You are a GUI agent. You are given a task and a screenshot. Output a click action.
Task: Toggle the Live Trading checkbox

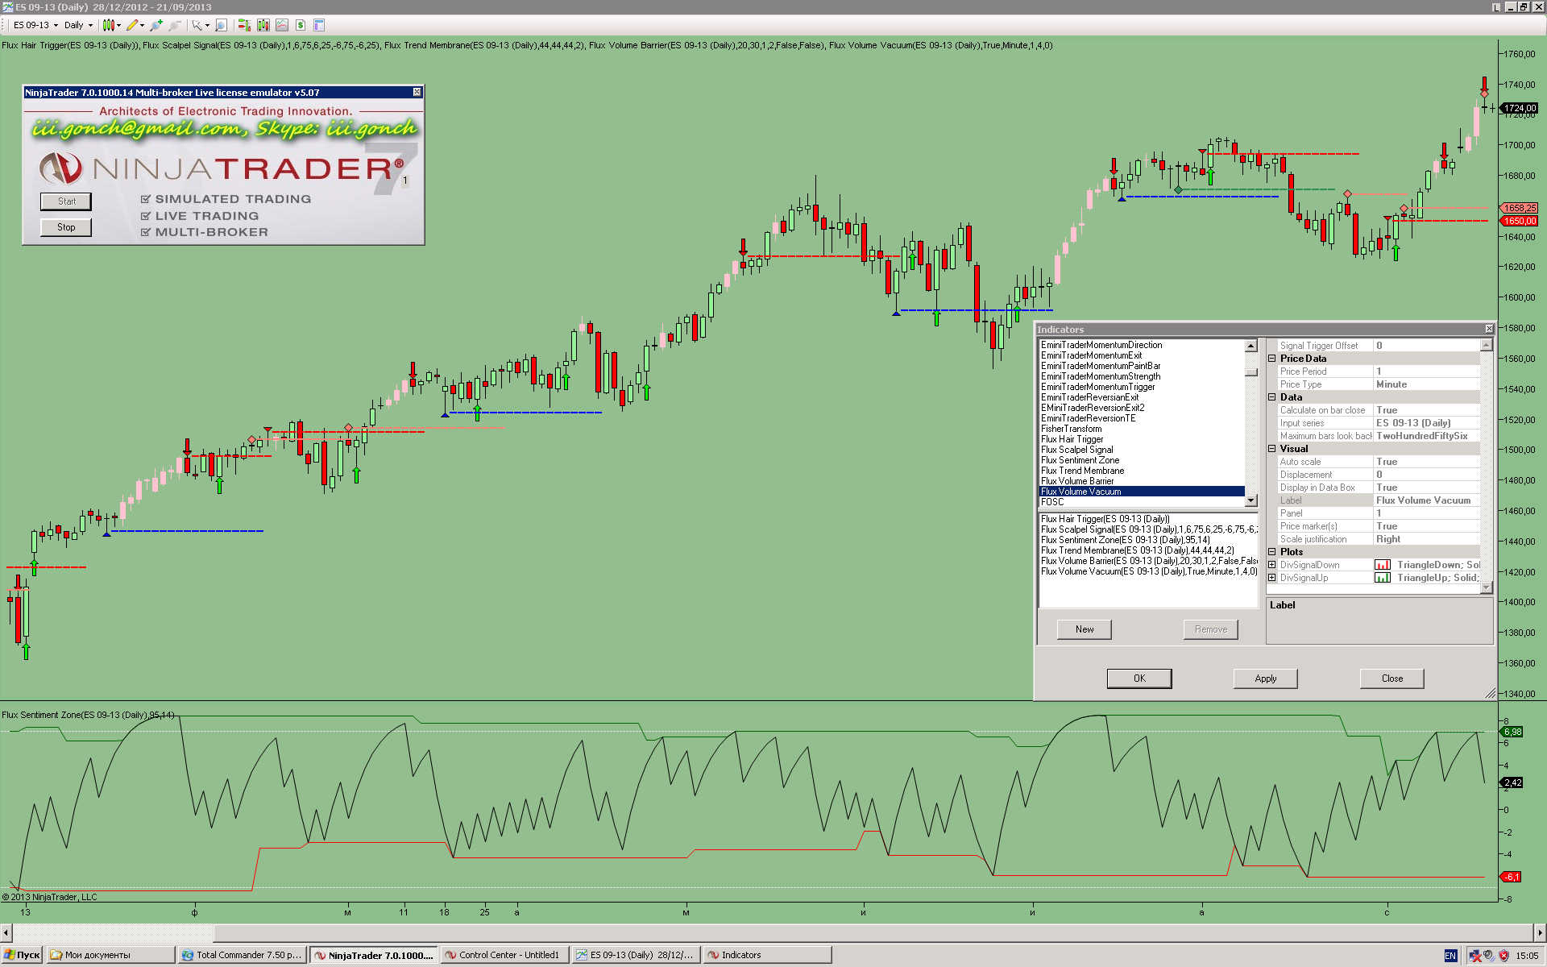[x=146, y=216]
